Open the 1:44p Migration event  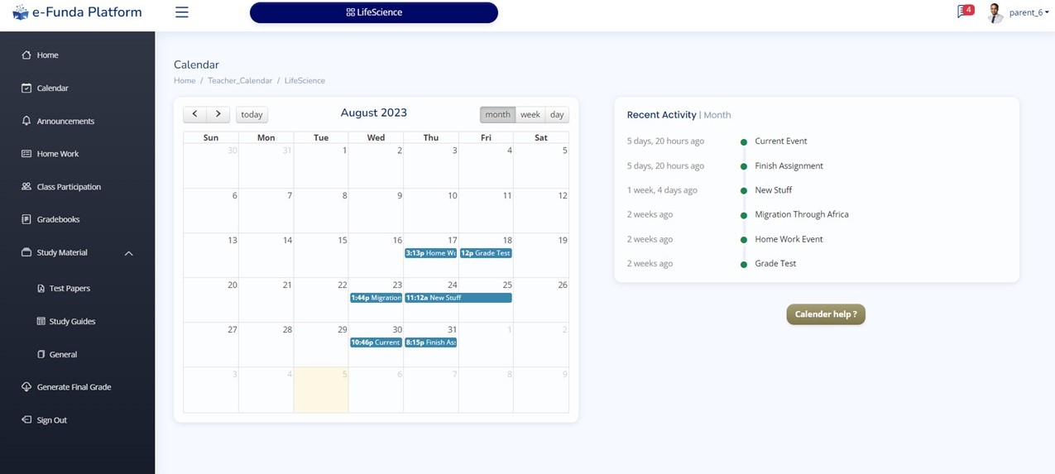point(376,298)
